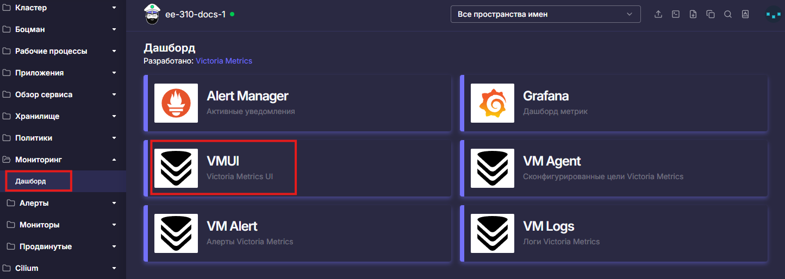Select Дашборд in the sidebar
Image resolution: width=785 pixels, height=279 pixels.
[x=30, y=181]
